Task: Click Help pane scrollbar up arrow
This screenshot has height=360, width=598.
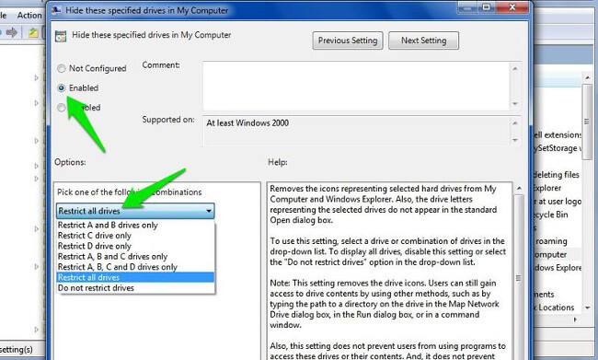Action: tap(519, 188)
